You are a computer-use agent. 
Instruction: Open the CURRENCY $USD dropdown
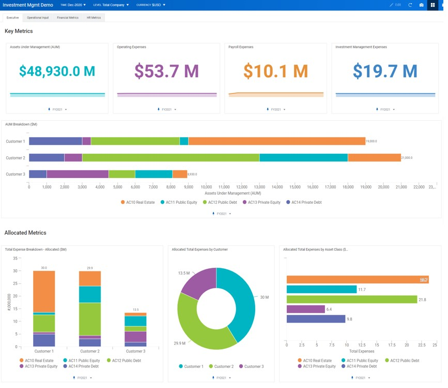point(151,5)
